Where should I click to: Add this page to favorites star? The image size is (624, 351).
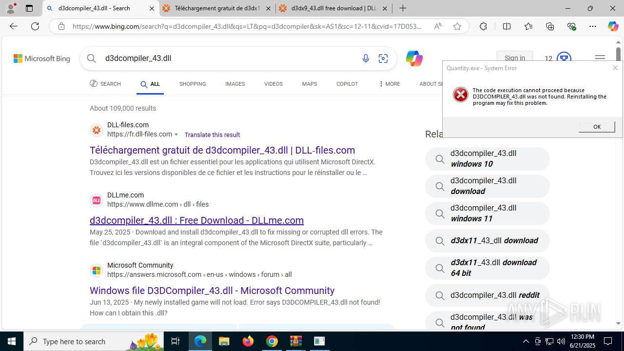(457, 26)
